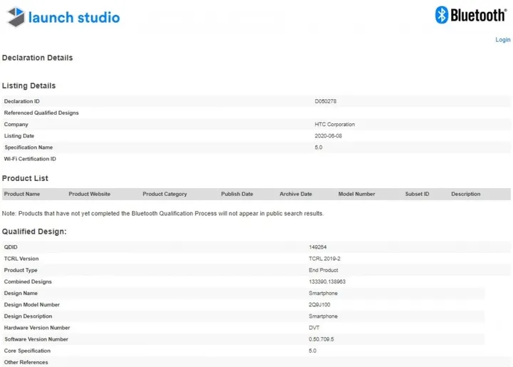Viewport: 513px width, 367px height.
Task: Click the Launch Studio logo icon
Action: pos(14,17)
